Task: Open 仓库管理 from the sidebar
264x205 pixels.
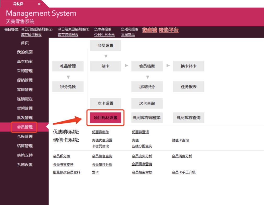Action: [x=25, y=136]
